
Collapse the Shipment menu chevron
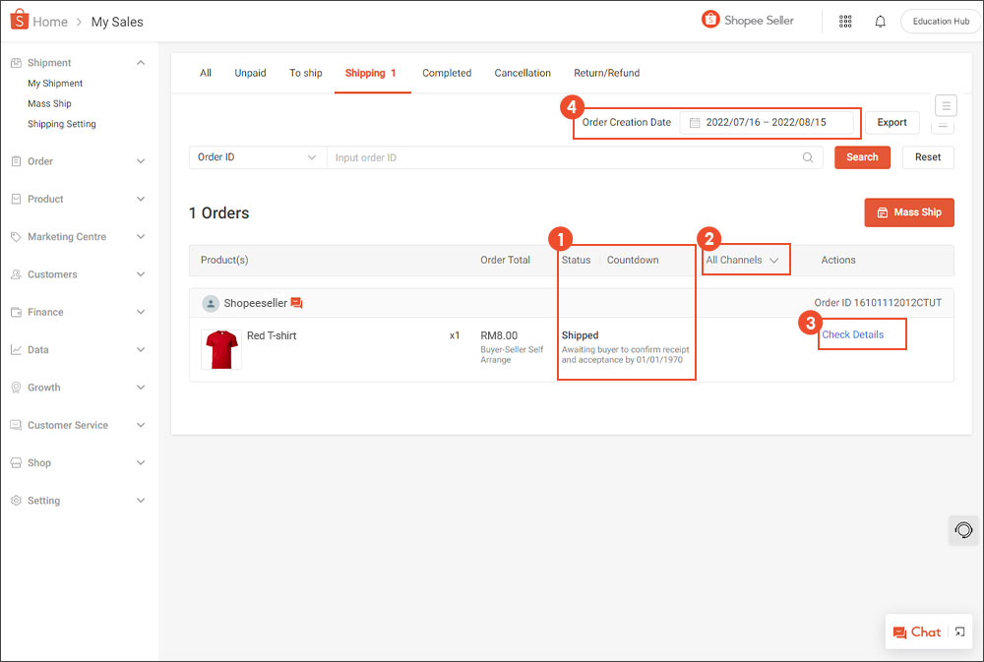tap(141, 62)
